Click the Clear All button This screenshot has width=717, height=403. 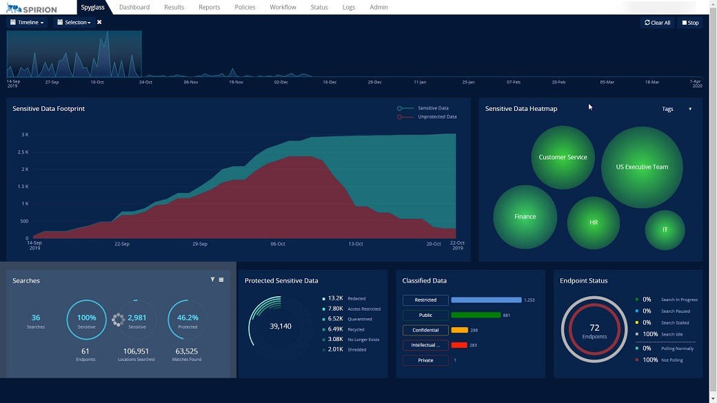point(657,22)
